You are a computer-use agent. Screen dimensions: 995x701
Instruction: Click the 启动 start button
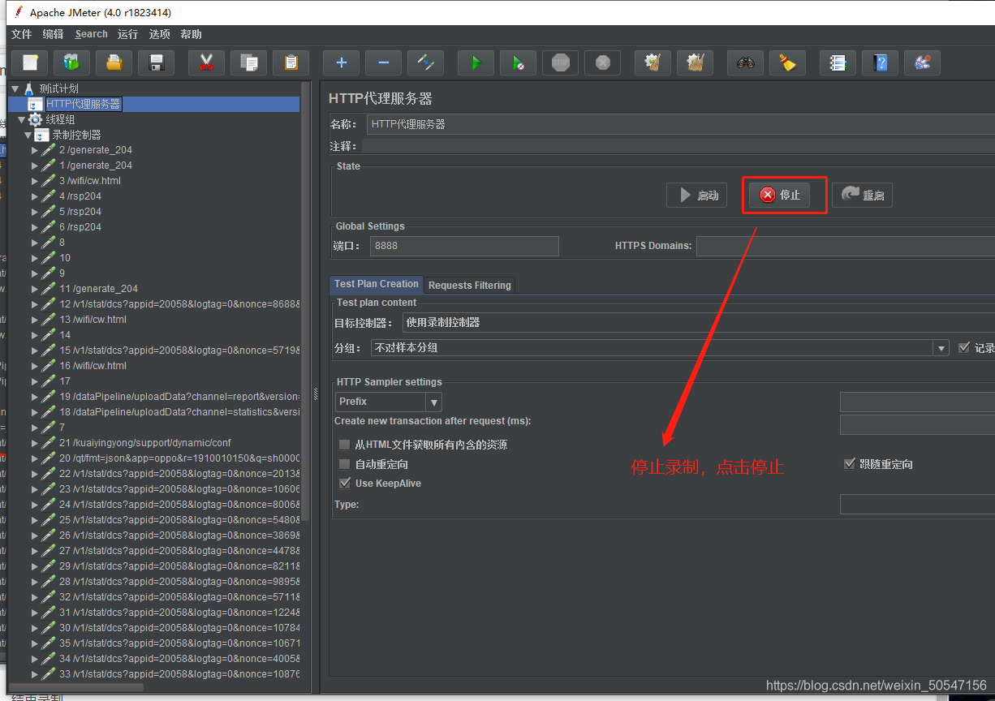[697, 195]
